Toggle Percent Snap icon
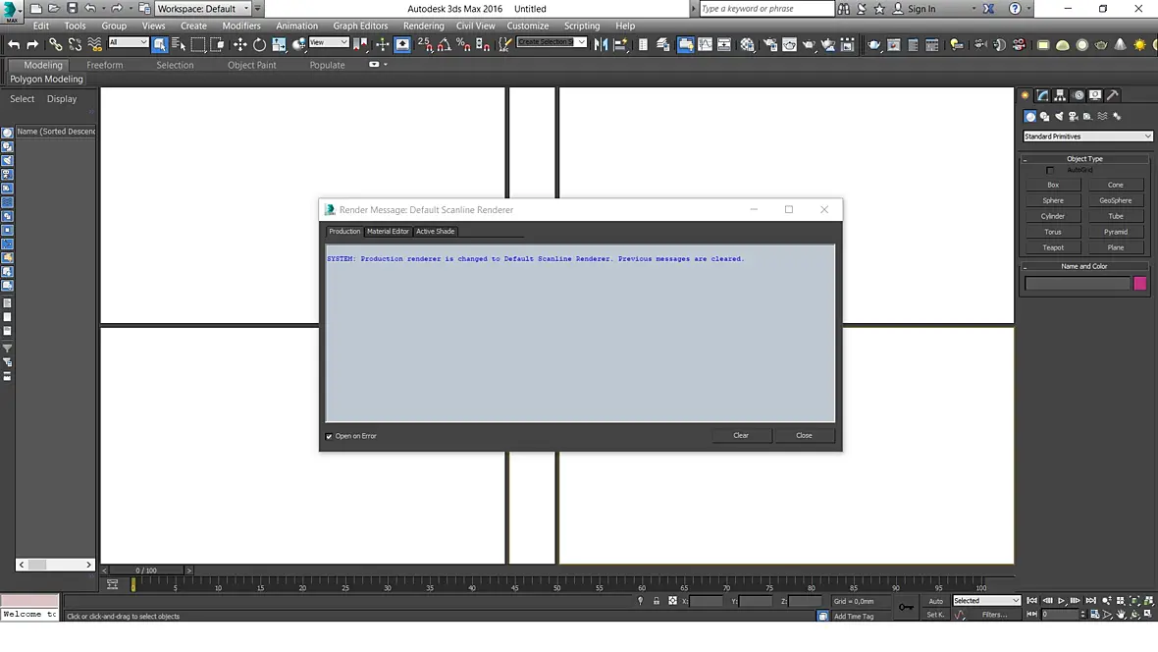Viewport: 1158px width, 652px height. [463, 45]
